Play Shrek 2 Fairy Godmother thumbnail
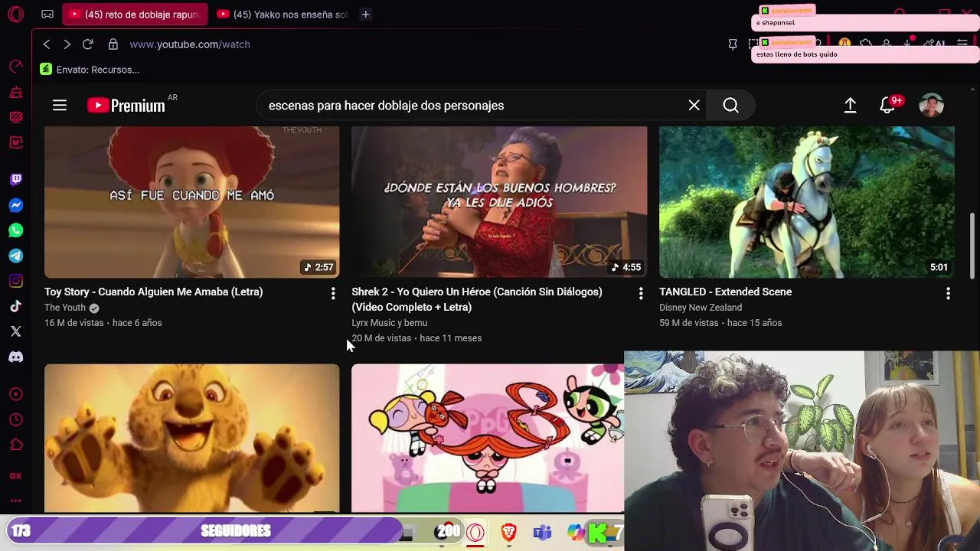Image resolution: width=980 pixels, height=551 pixels. [499, 202]
